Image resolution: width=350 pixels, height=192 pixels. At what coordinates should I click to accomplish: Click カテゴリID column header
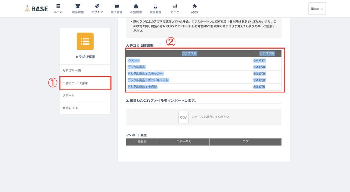point(267,53)
